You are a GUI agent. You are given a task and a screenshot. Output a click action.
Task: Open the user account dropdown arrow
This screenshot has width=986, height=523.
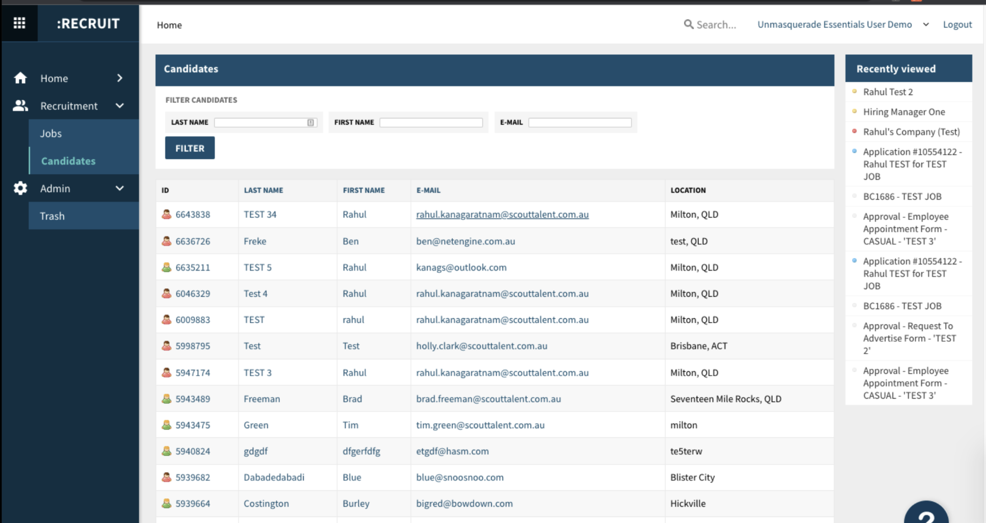click(926, 25)
